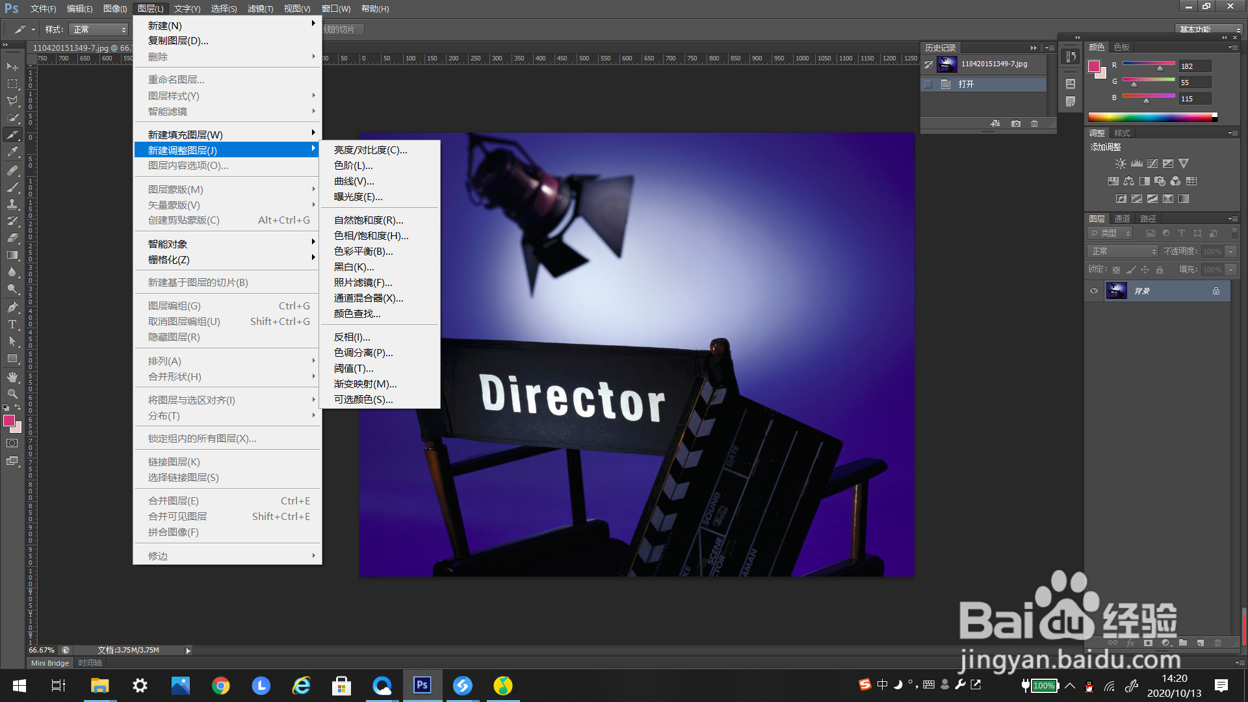This screenshot has width=1248, height=702.
Task: Create new snapshot camera icon in History
Action: pyautogui.click(x=1015, y=123)
